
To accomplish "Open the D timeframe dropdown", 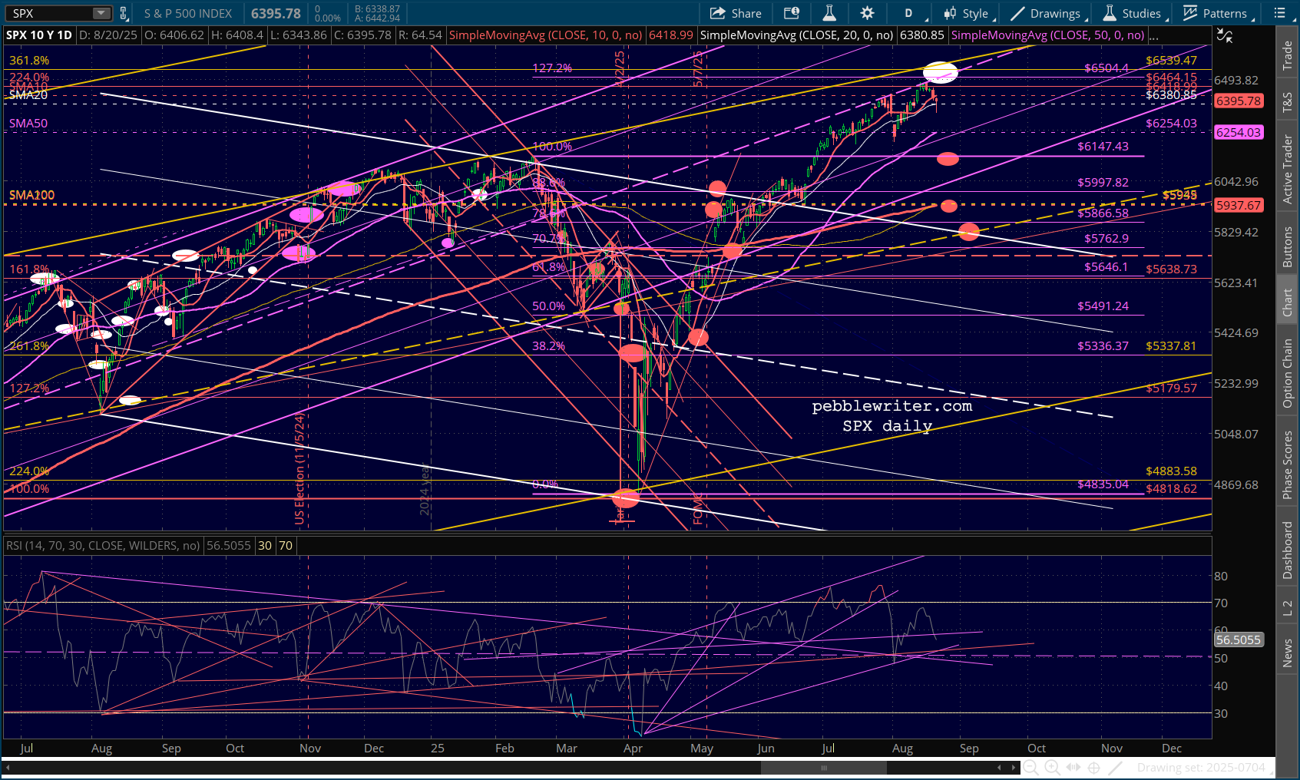I will (913, 13).
